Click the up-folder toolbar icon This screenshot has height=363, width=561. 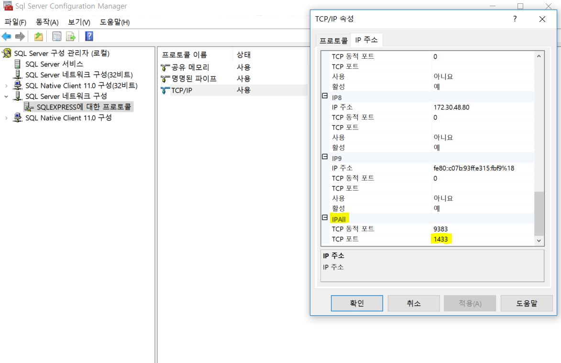click(x=38, y=36)
